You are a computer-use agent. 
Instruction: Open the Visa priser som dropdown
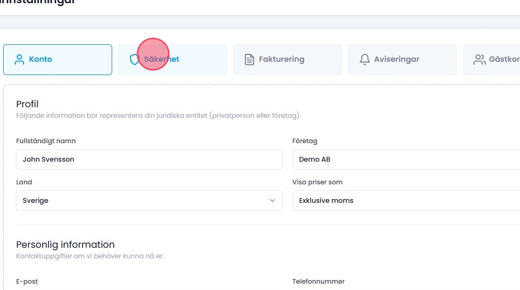406,201
